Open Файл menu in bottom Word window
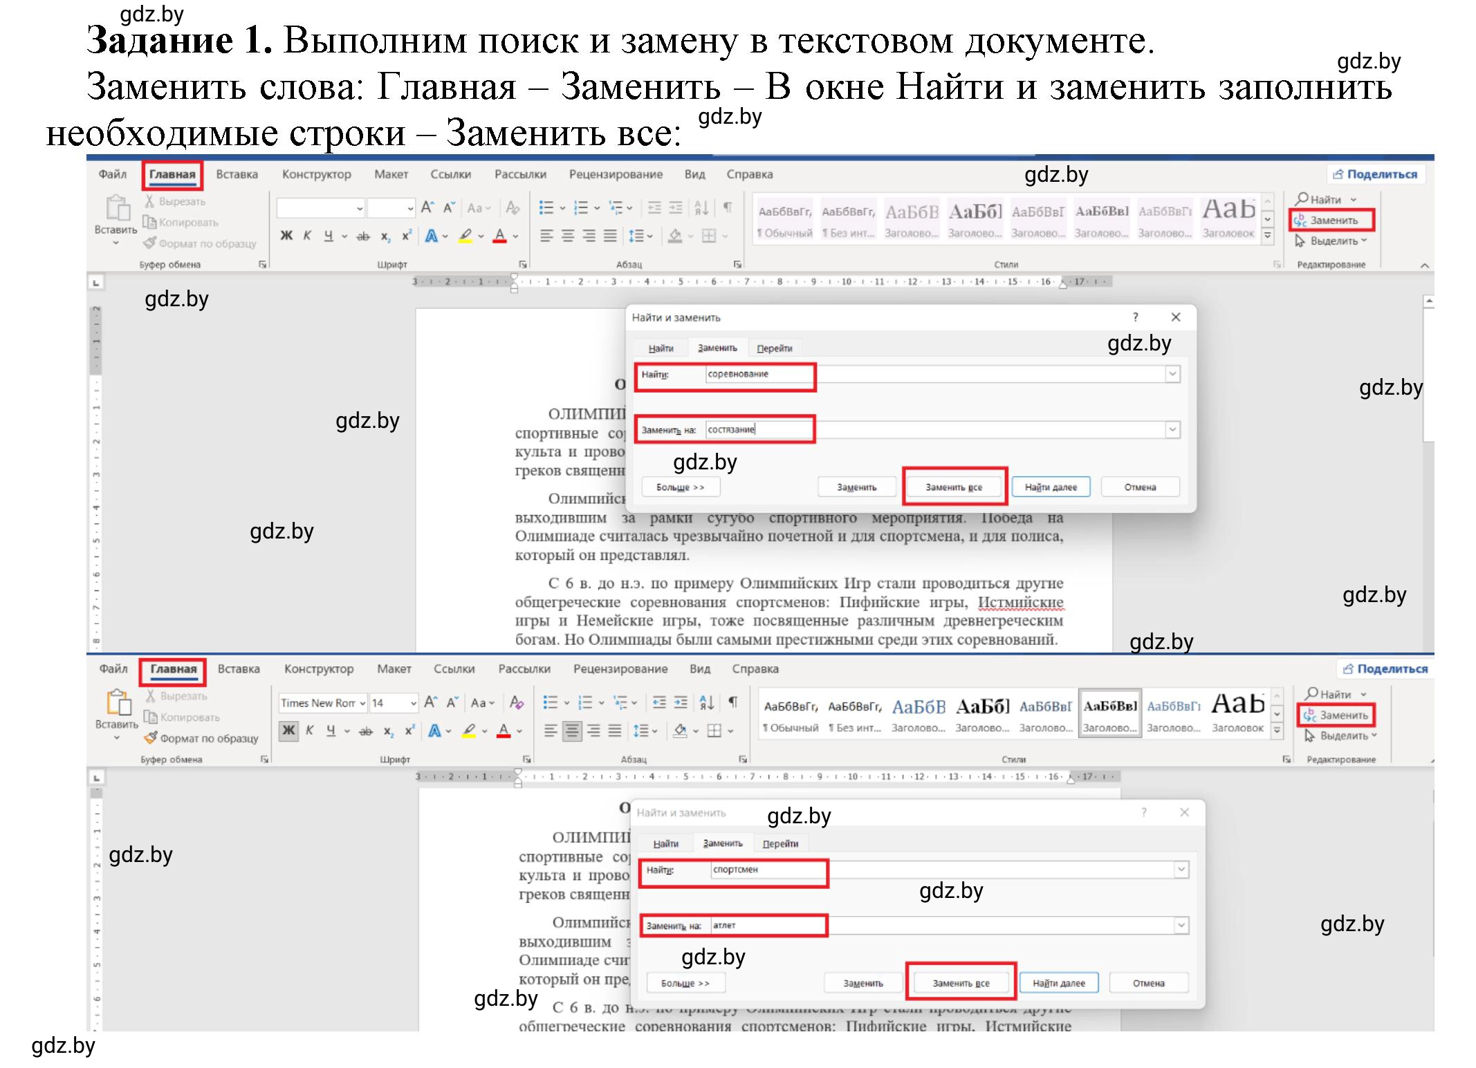This screenshot has width=1476, height=1068. (113, 669)
